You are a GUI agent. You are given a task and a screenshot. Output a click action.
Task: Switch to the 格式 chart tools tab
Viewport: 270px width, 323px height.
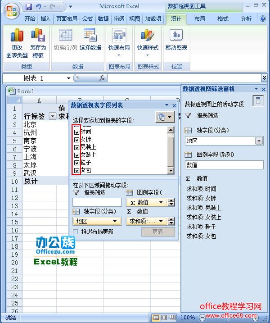[223, 19]
